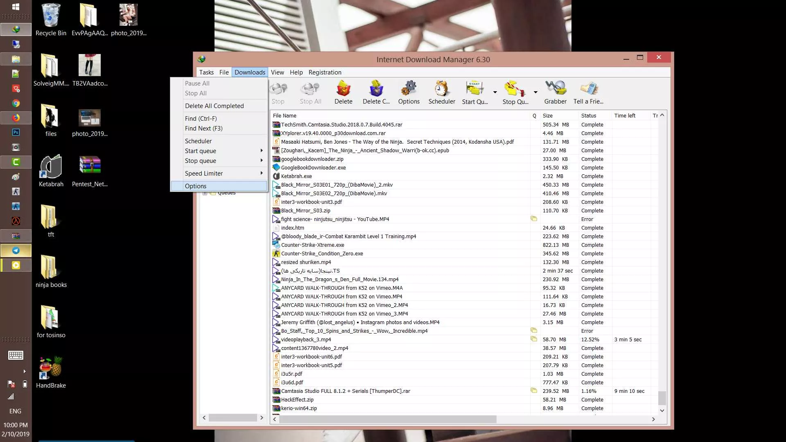Open the on-screen keyboard tray icon
This screenshot has width=786, height=442.
pos(16,355)
